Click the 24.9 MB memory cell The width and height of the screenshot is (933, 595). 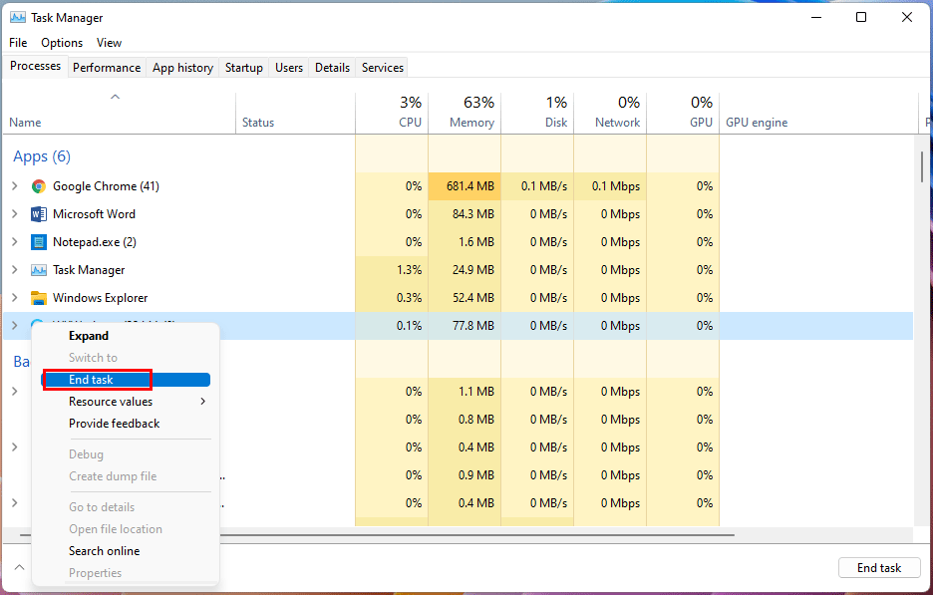465,270
